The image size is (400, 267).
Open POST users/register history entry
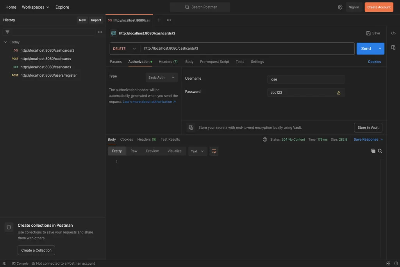(48, 75)
